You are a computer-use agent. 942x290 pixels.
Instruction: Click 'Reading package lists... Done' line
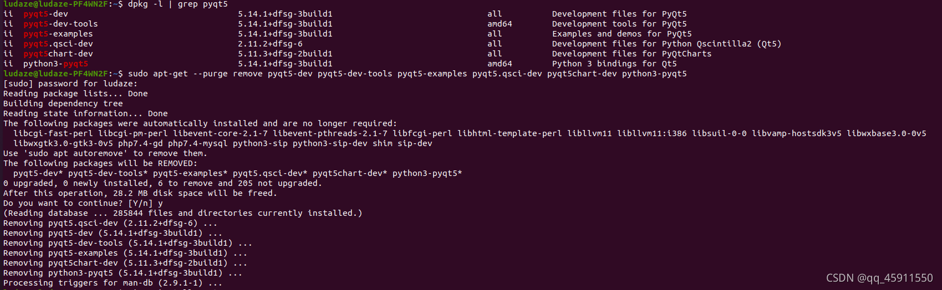75,94
